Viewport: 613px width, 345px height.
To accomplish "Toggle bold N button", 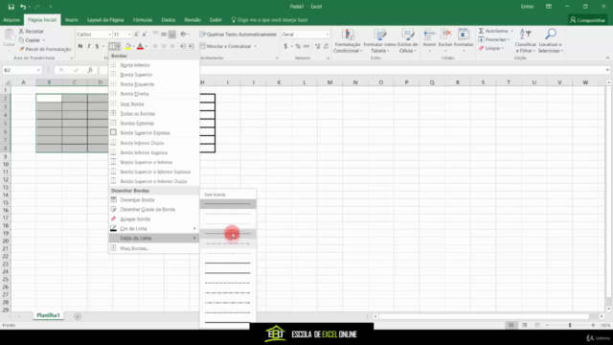I will click(x=80, y=46).
